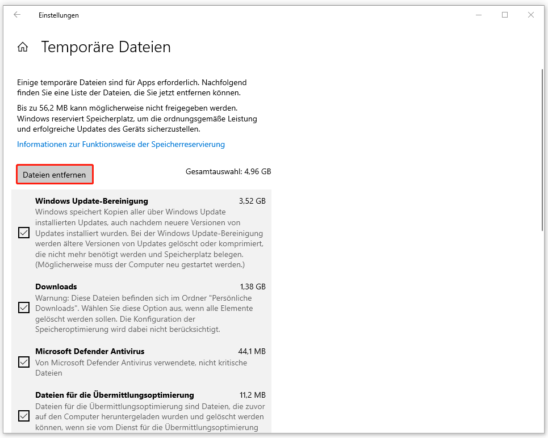Click the Microsoft Defender Antivirus description
The image size is (548, 438).
[142, 368]
